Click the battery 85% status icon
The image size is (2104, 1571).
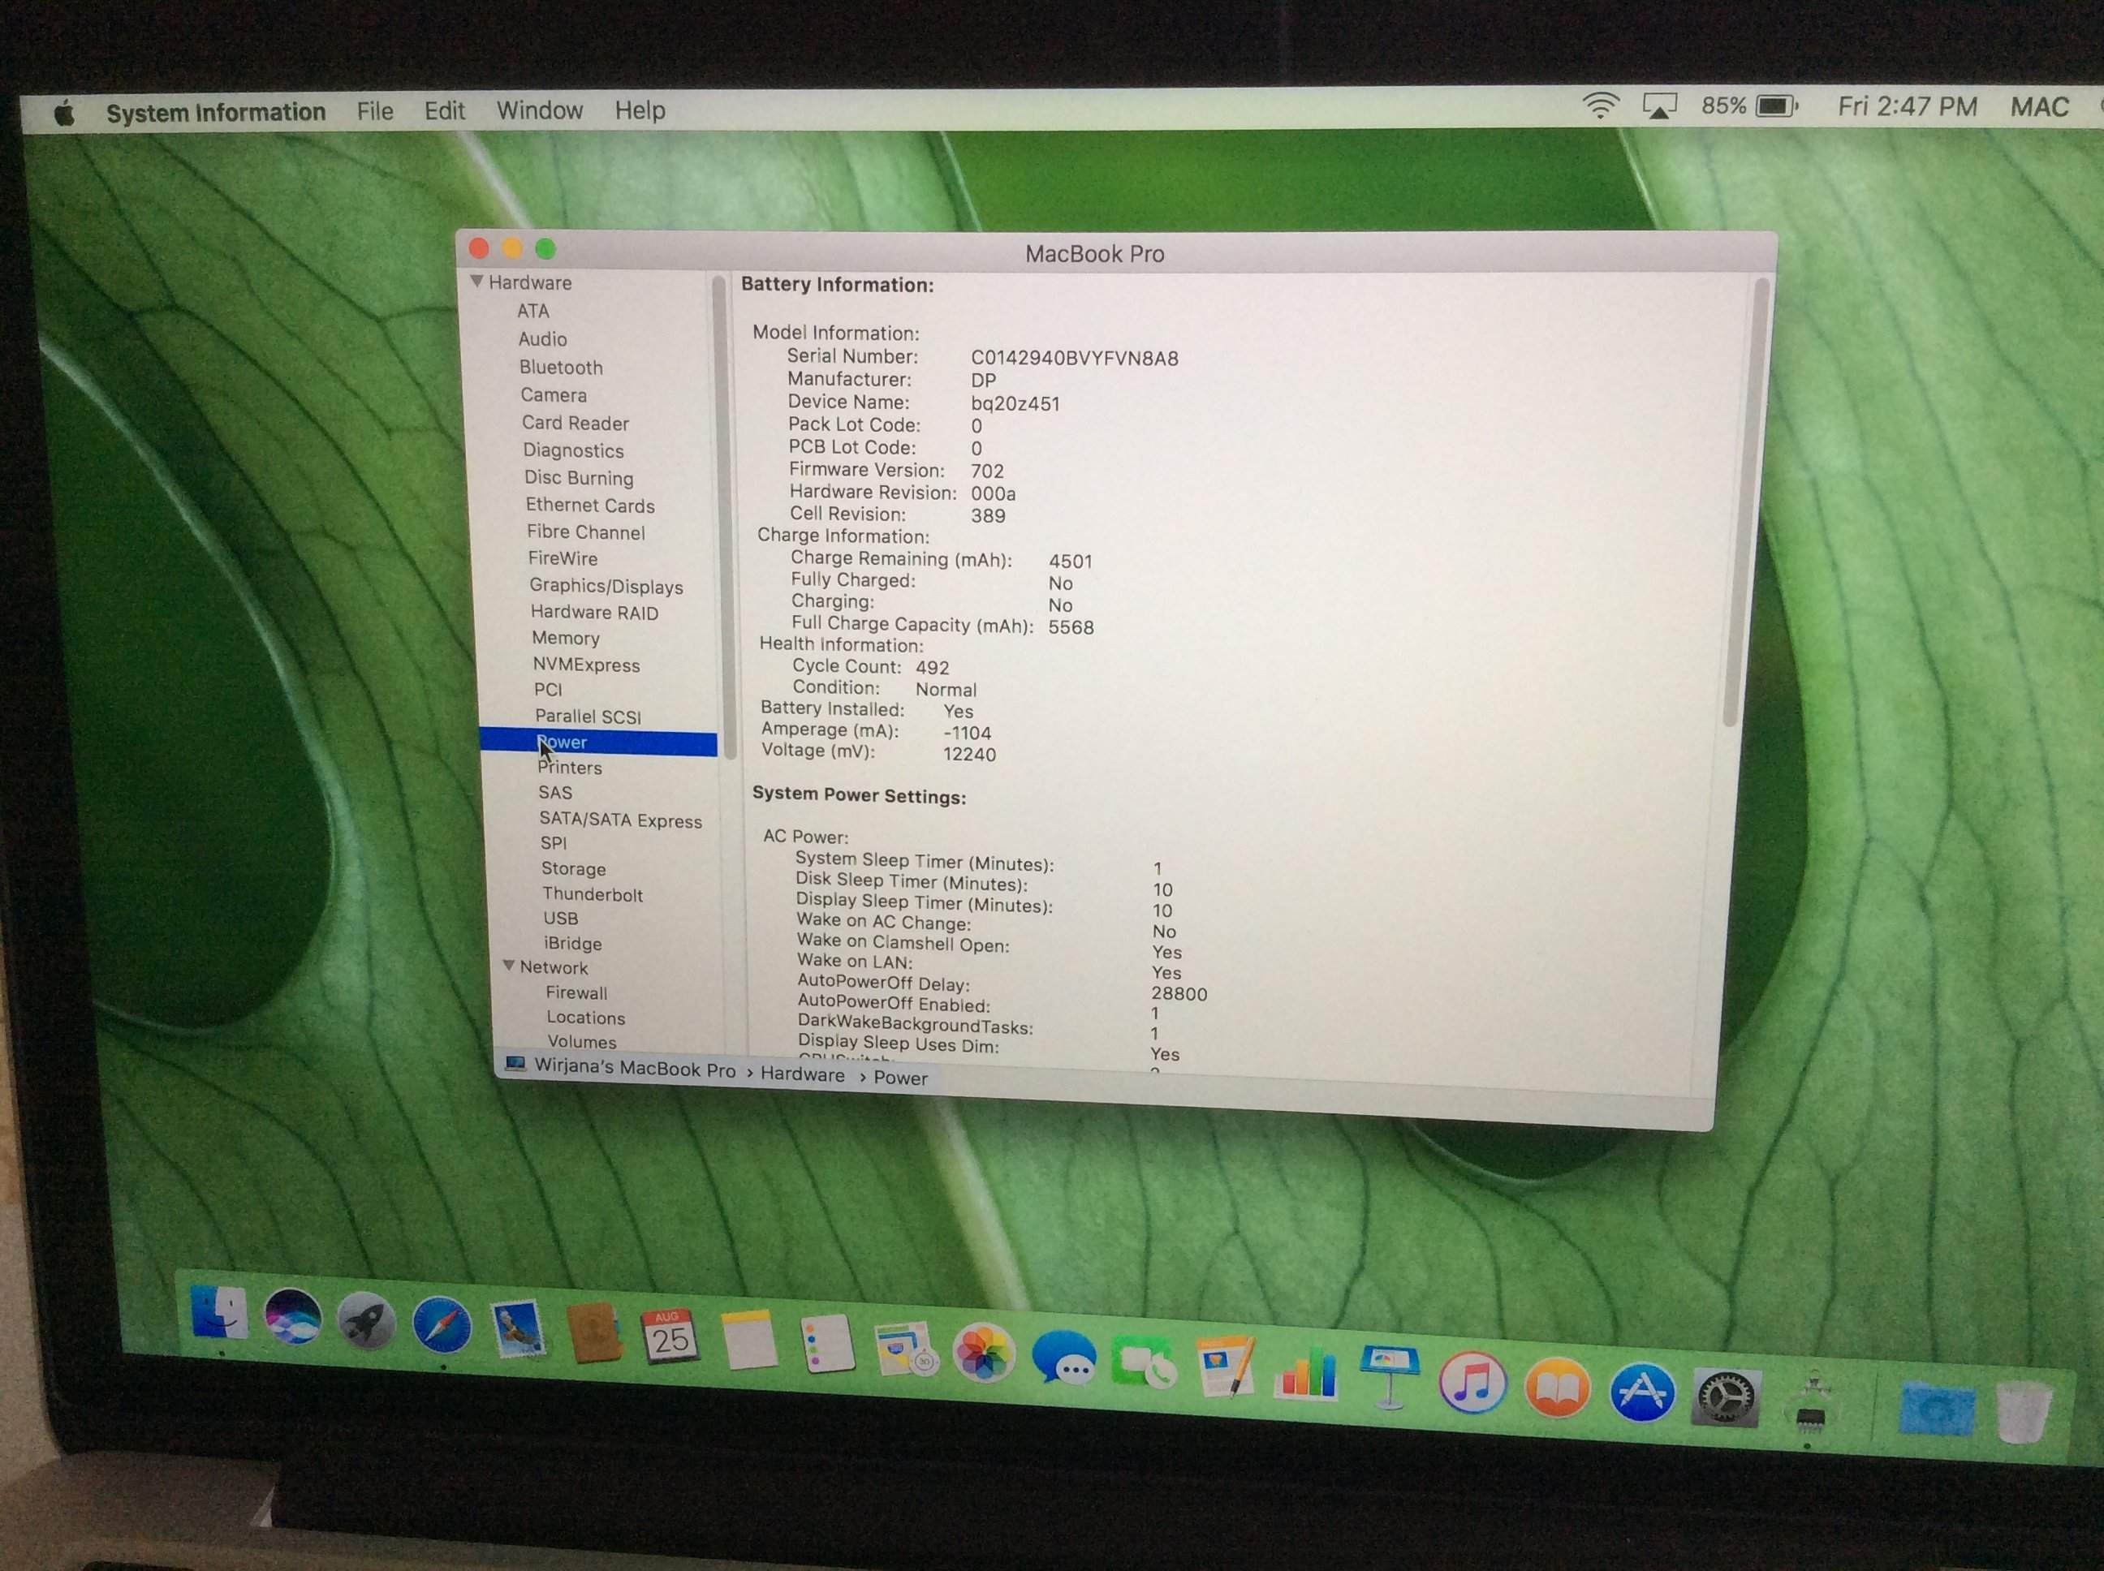(x=1749, y=105)
